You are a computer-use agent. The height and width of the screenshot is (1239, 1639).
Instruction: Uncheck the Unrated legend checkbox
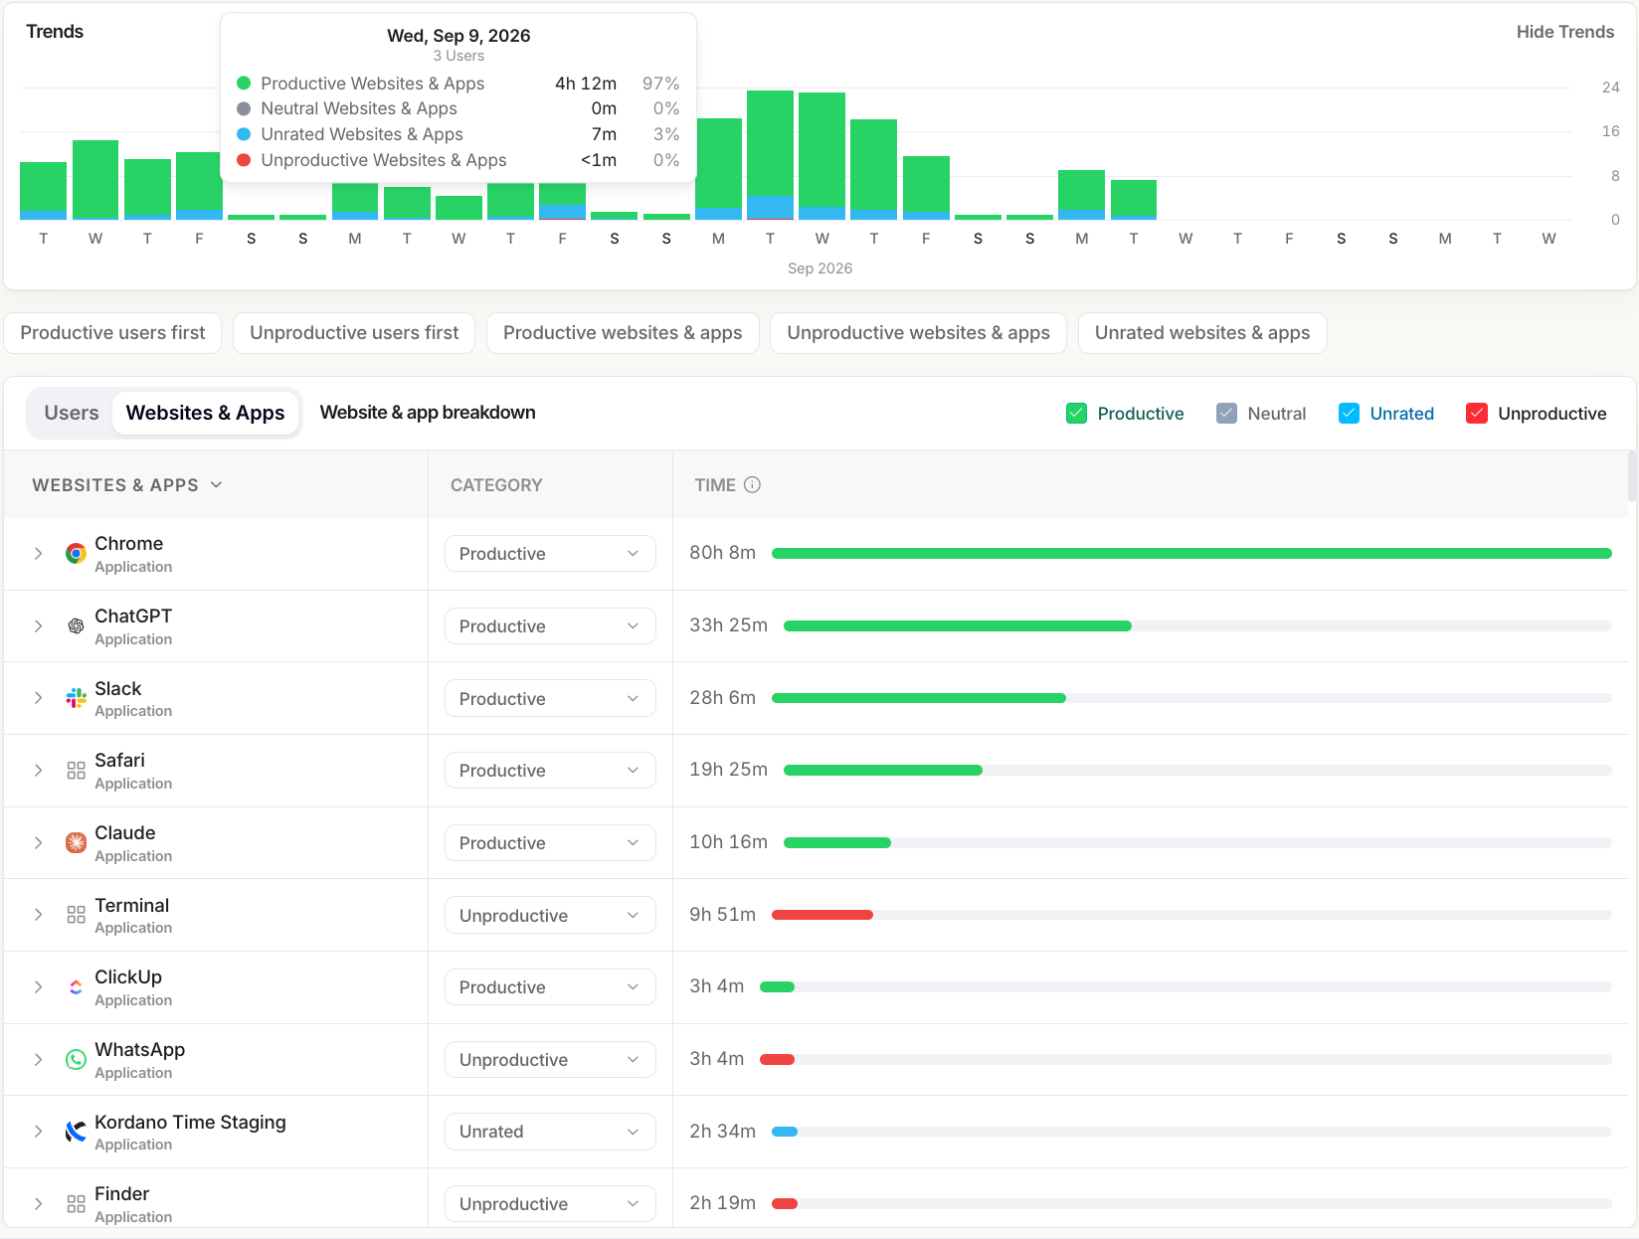[1349, 414]
